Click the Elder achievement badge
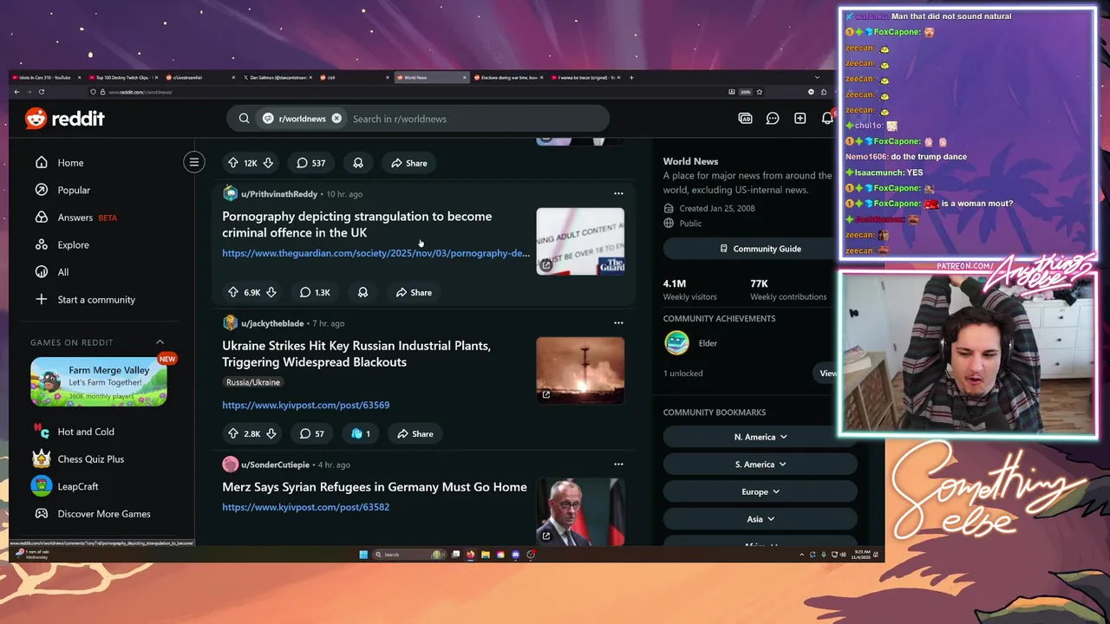Screen dimensions: 1110x624 coord(676,343)
